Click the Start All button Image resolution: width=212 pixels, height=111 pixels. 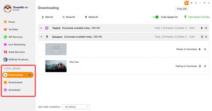[47, 17]
